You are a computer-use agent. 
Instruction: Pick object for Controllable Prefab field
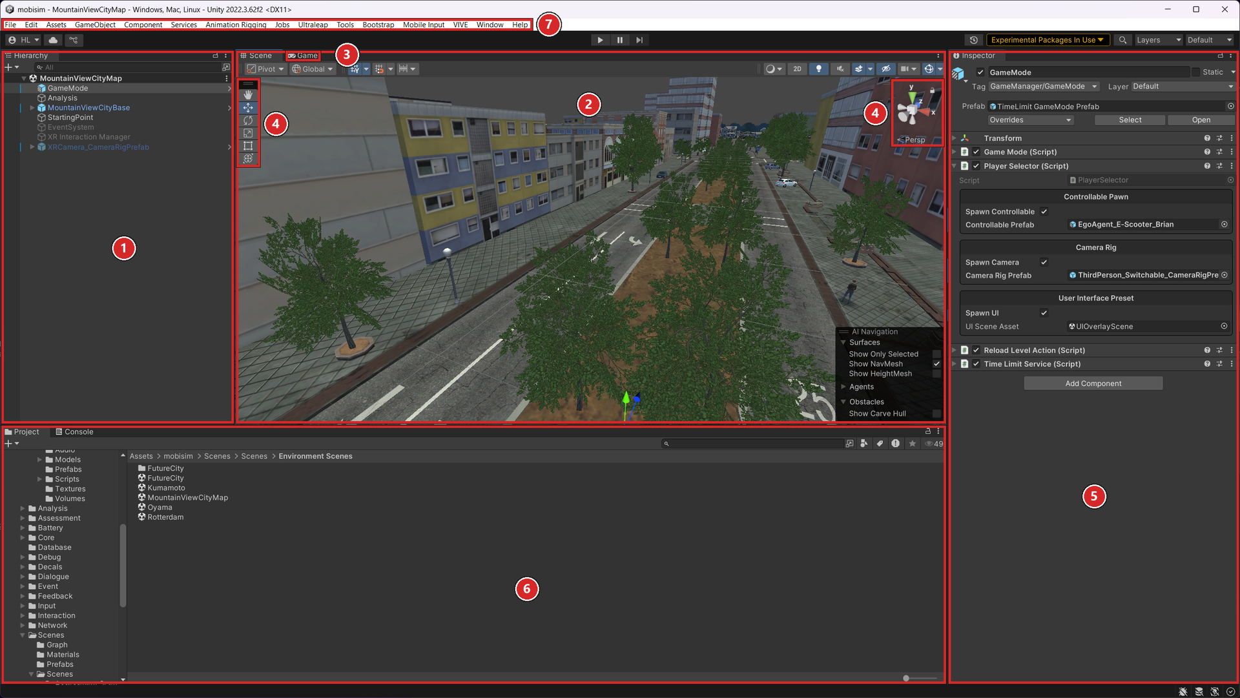1224,225
